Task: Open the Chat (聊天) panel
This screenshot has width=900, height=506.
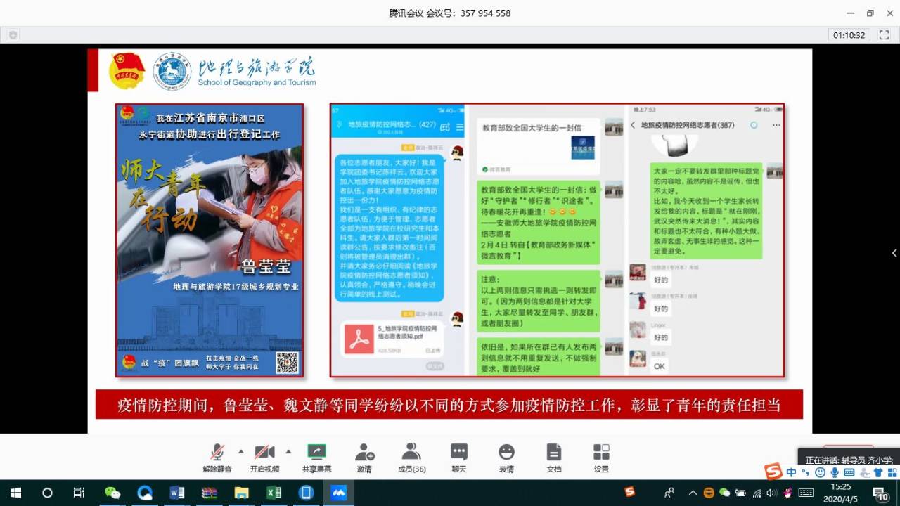Action: coord(459,452)
